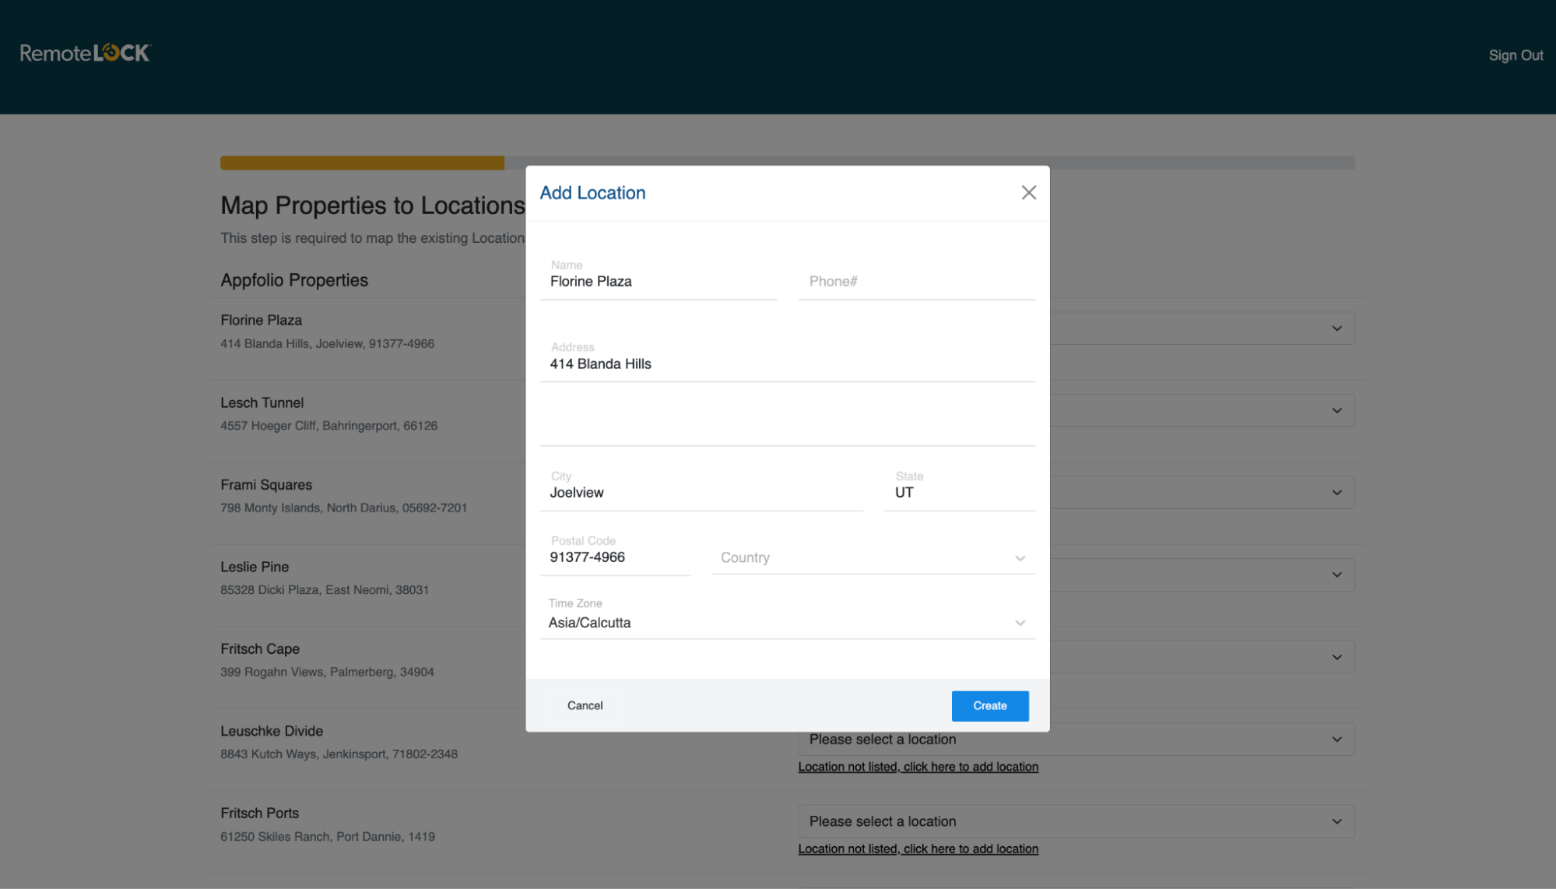This screenshot has width=1556, height=889.
Task: Click the RemoteLock logo
Action: tap(85, 53)
